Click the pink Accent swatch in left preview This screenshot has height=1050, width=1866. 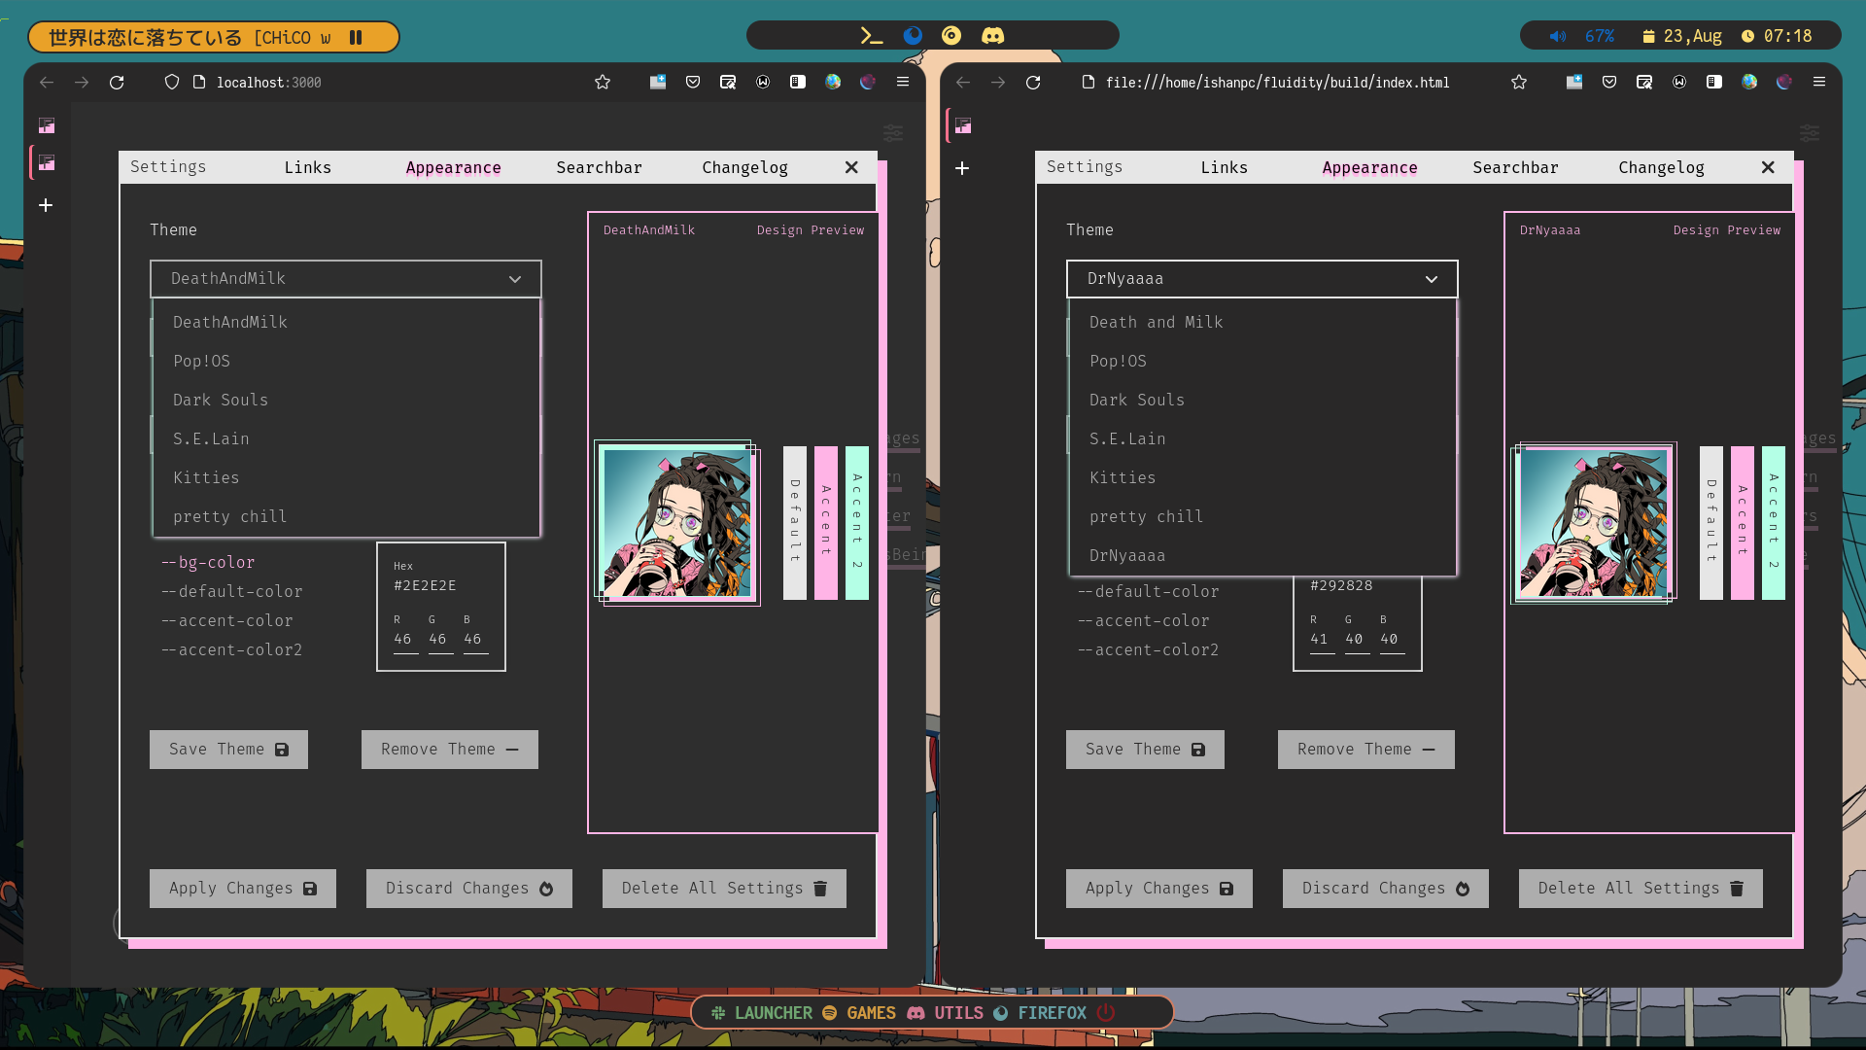(x=825, y=522)
